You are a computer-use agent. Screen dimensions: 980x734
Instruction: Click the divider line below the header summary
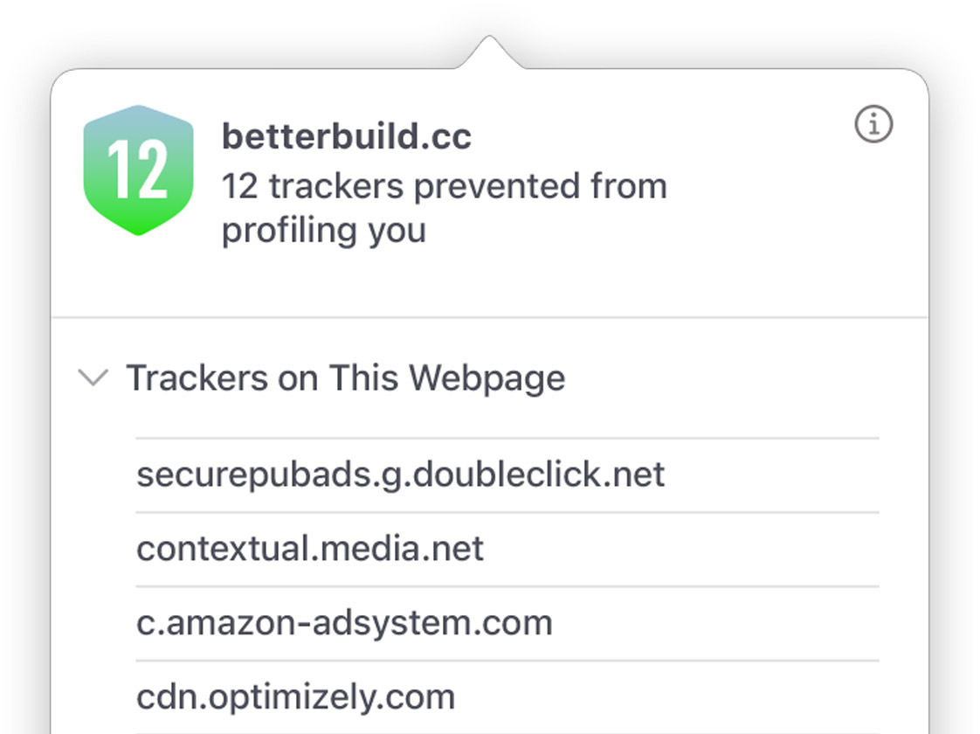click(489, 316)
